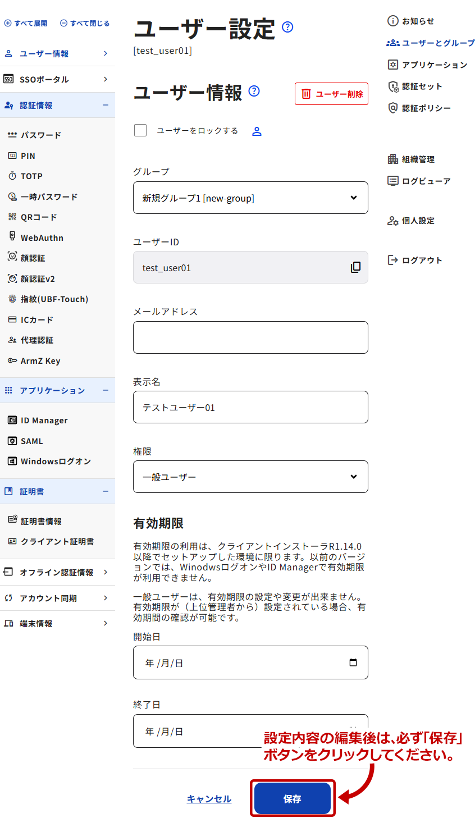
Task: Collapse all sections with すべて閉じる
Action: (x=85, y=24)
